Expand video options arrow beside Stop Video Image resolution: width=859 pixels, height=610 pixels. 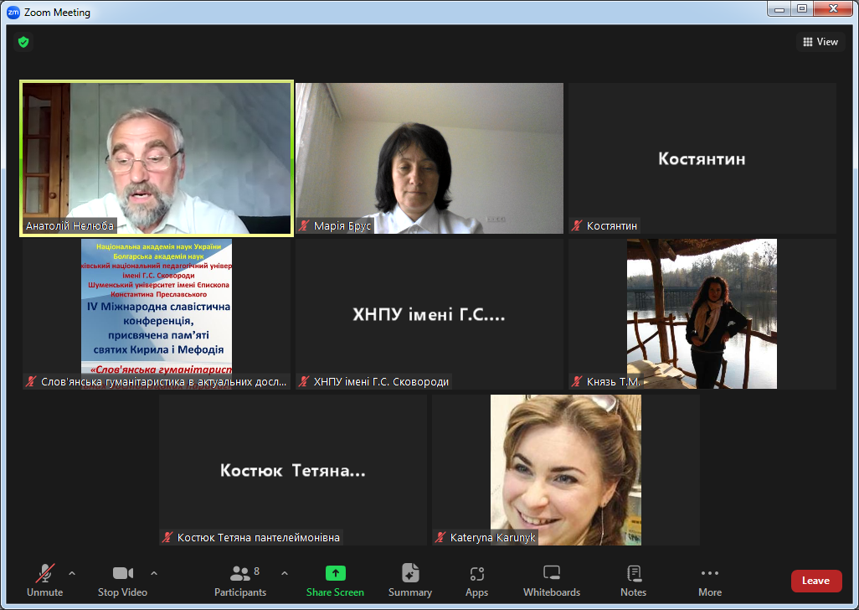pos(154,574)
